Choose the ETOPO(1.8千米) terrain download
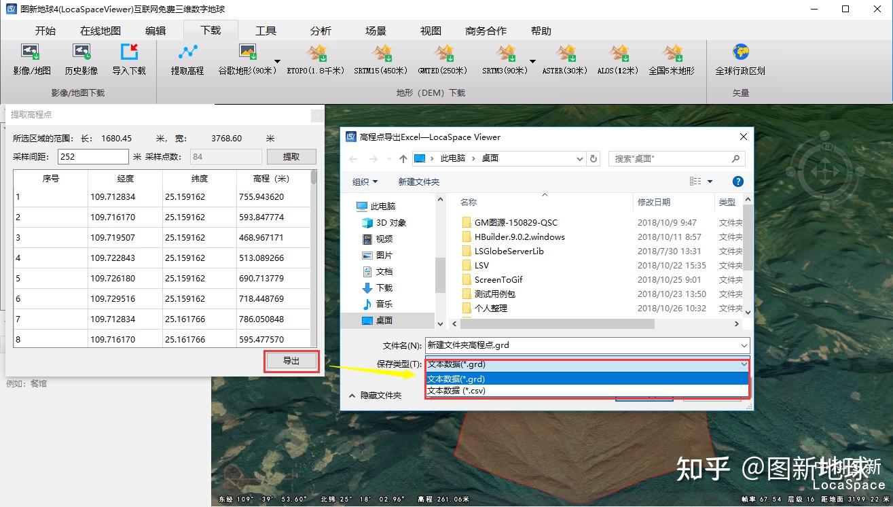The image size is (893, 507). tap(316, 59)
